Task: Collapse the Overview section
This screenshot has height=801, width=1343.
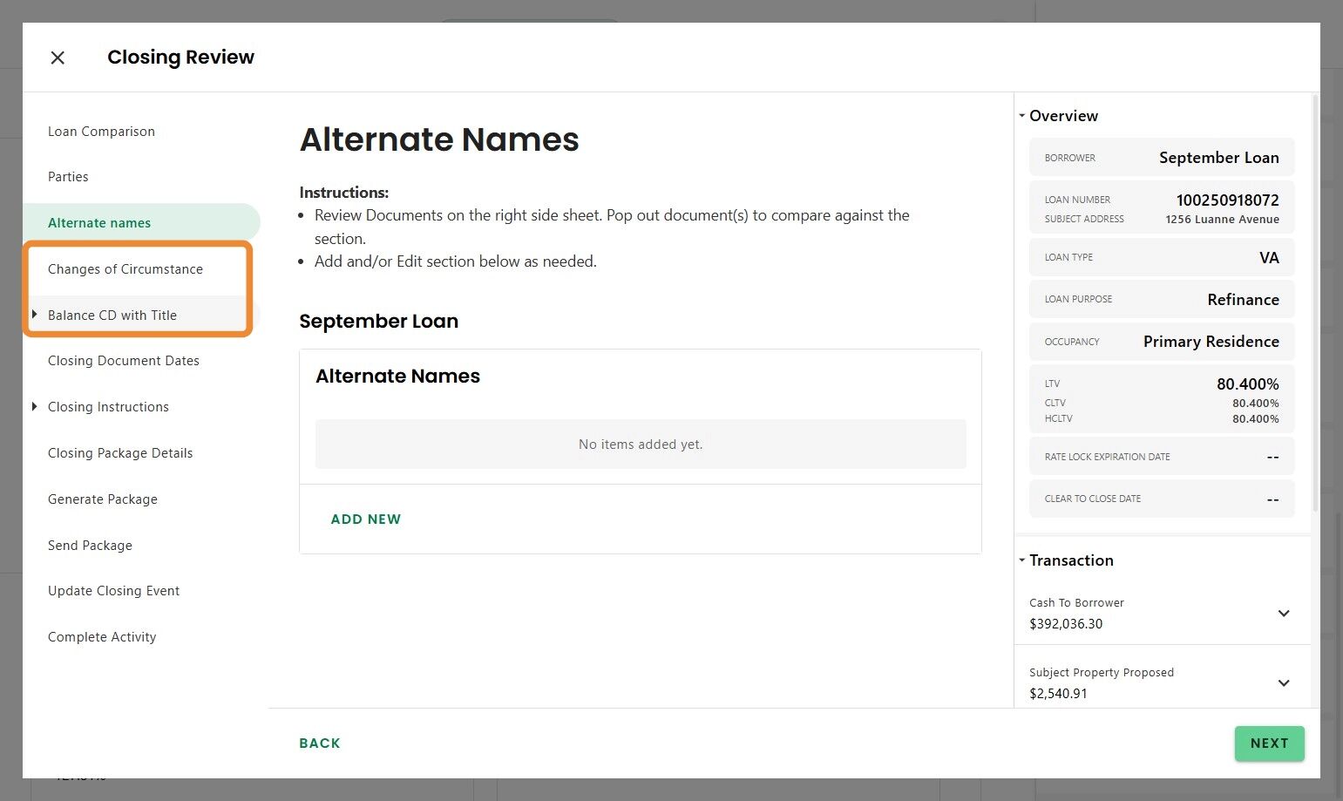Action: point(1022,116)
